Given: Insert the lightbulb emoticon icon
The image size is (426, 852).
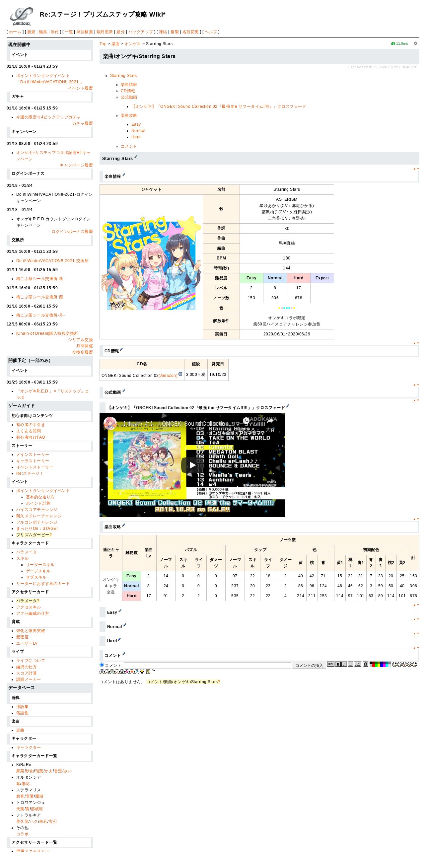Looking at the screenshot, I should [142, 672].
